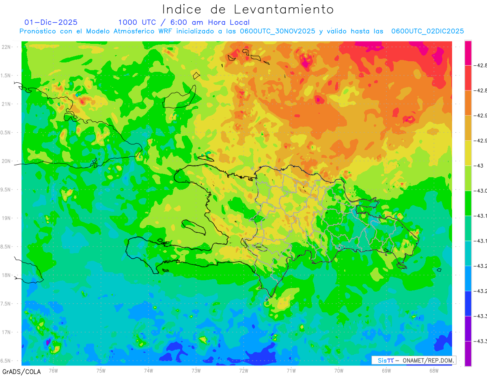Click the '76W' longitude axis label

point(53,370)
